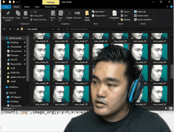Go back with the Back arrow

point(4,29)
